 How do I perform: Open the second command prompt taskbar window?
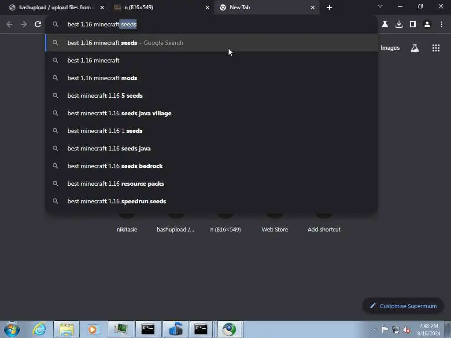(201, 329)
